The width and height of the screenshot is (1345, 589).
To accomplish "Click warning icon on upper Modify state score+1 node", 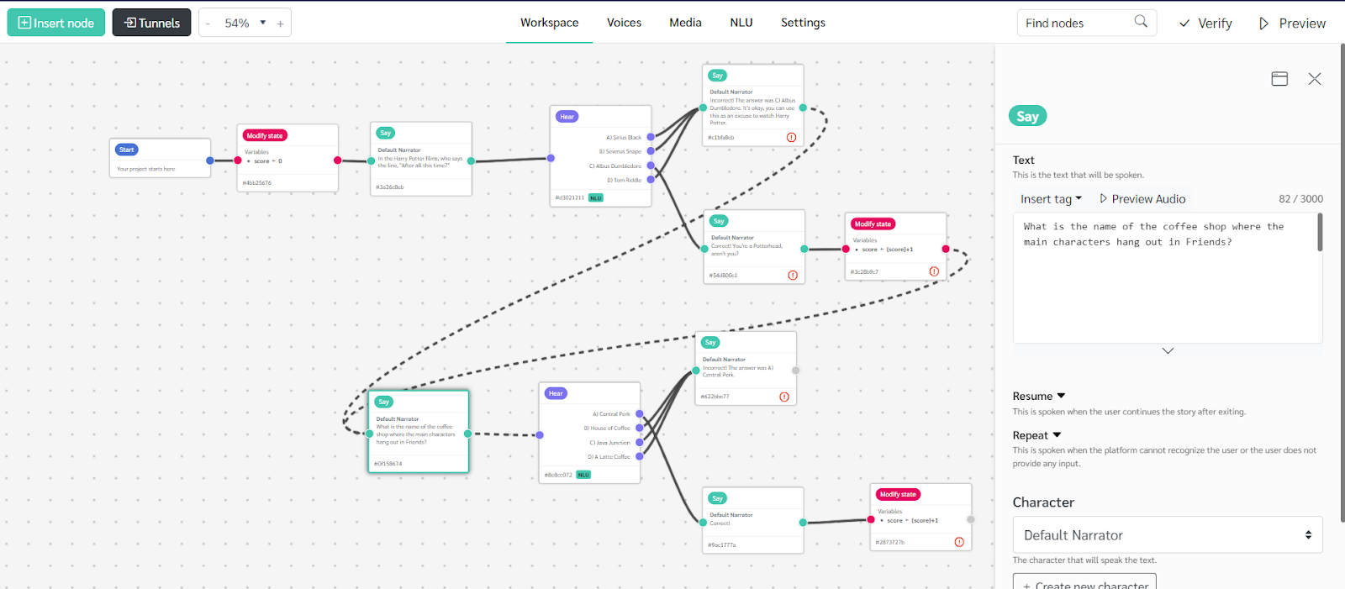I will tap(934, 271).
